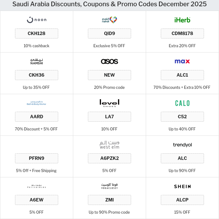
Task: Click the Pottery Barn logo
Action: click(37, 186)
